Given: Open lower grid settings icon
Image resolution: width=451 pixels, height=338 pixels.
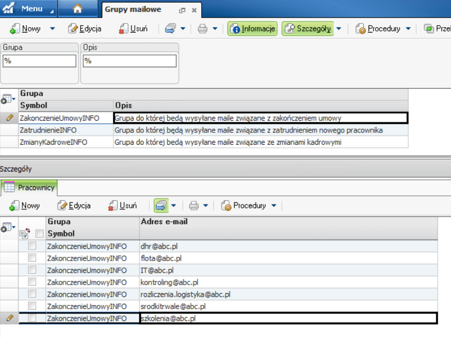Looking at the screenshot, I should point(7,227).
